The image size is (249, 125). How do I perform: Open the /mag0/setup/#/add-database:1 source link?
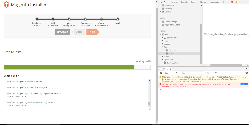(231, 77)
